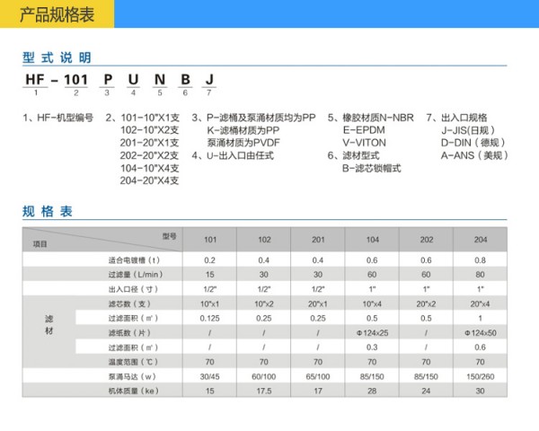The width and height of the screenshot is (539, 431).
Task: Select the 适合电镀槽 (t) row label
Action: [x=134, y=260]
